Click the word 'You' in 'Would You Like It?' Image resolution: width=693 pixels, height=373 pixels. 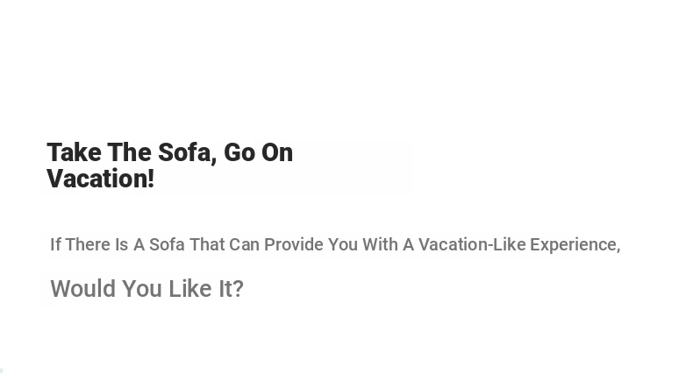coord(142,289)
